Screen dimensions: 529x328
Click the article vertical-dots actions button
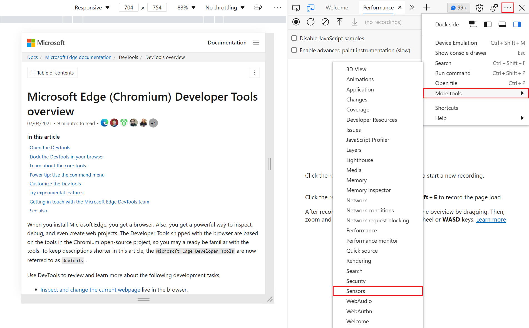click(x=254, y=73)
